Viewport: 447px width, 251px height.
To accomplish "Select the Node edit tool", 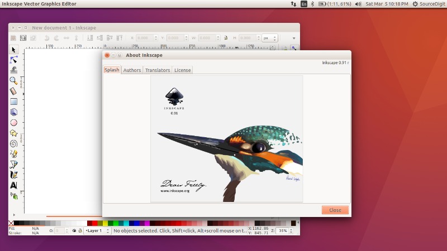I will (x=13, y=60).
